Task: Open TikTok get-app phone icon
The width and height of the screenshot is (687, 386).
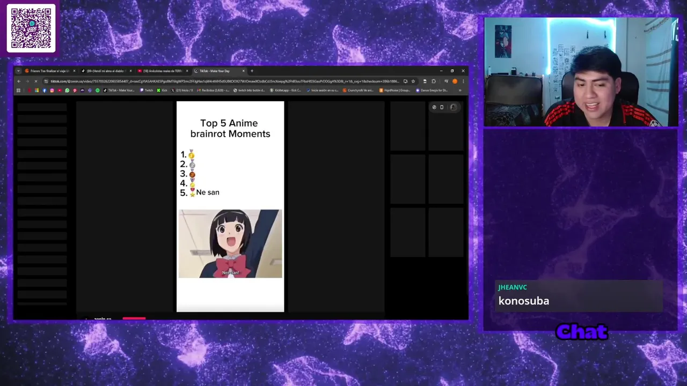Action: coord(442,107)
